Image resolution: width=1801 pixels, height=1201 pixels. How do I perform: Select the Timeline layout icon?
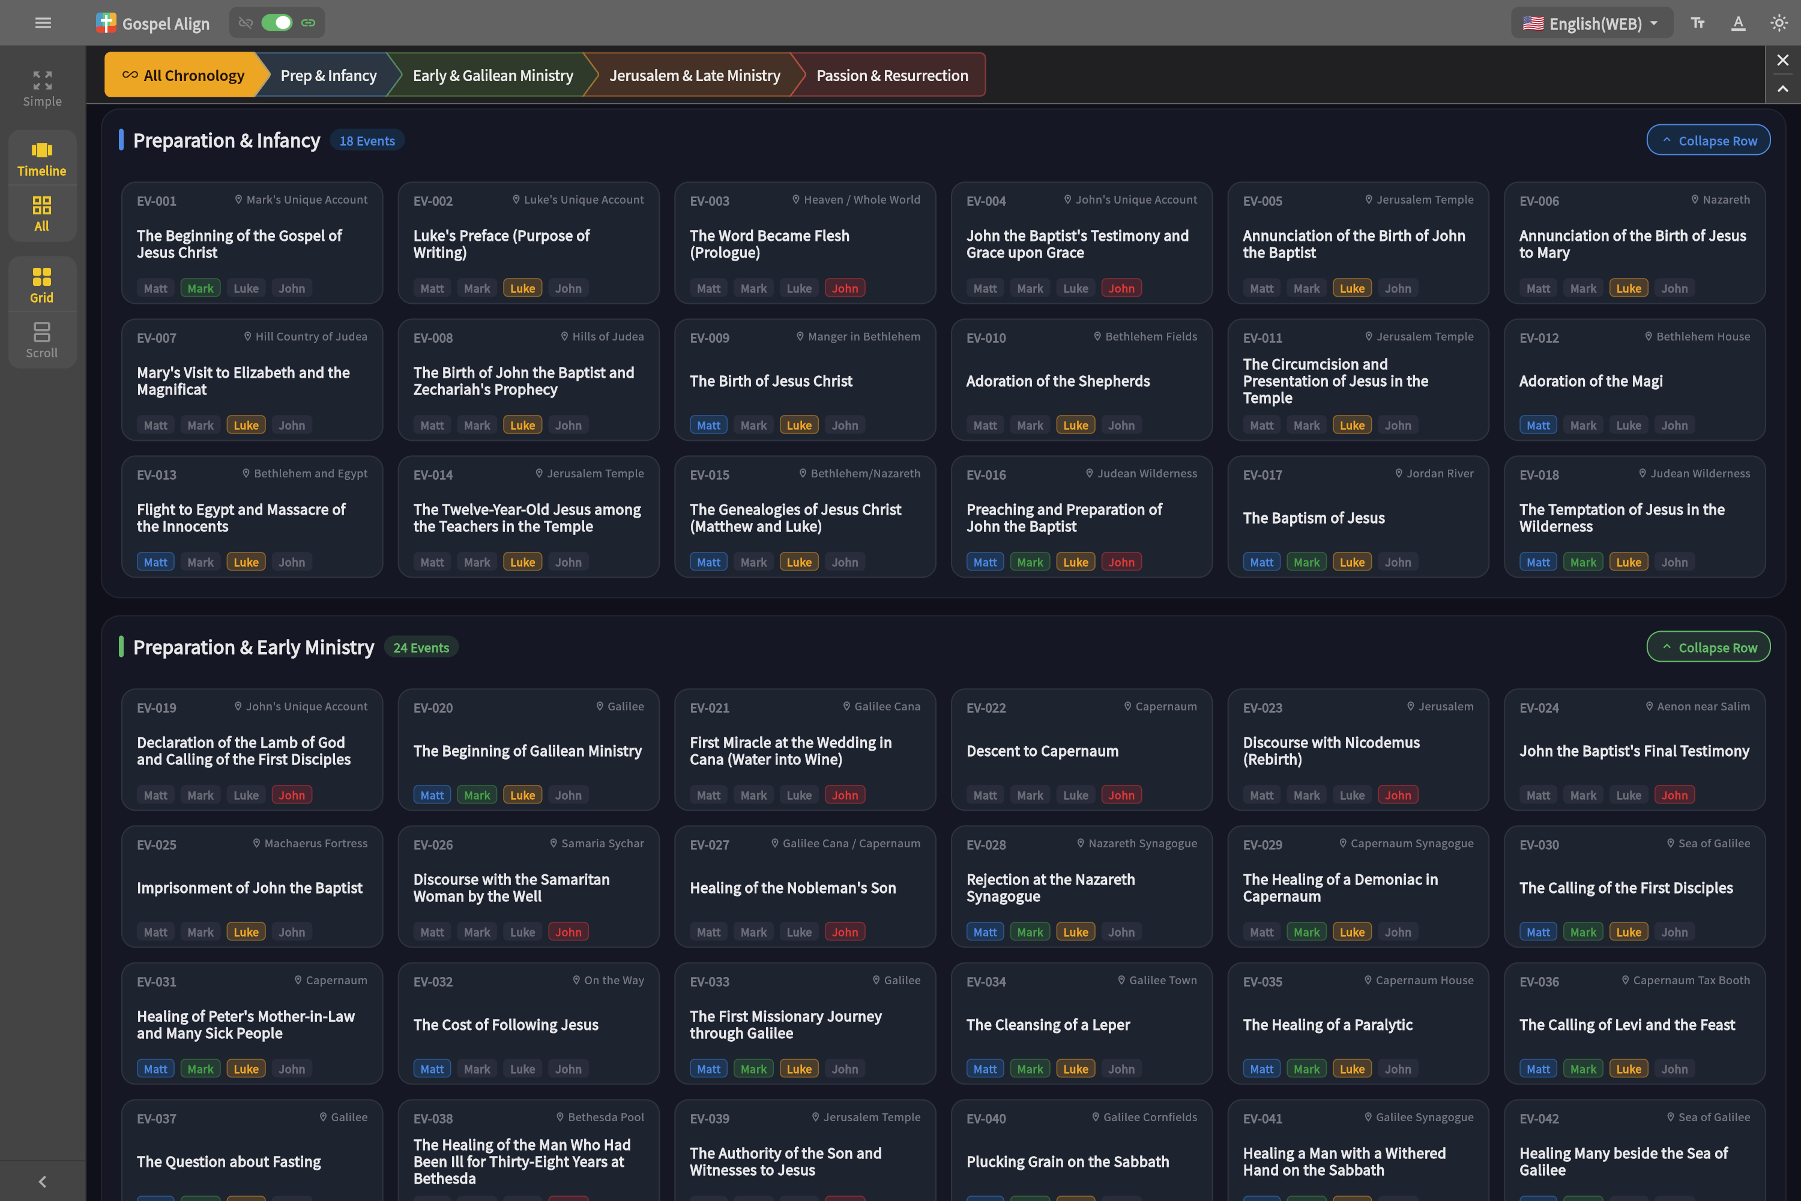coord(42,159)
